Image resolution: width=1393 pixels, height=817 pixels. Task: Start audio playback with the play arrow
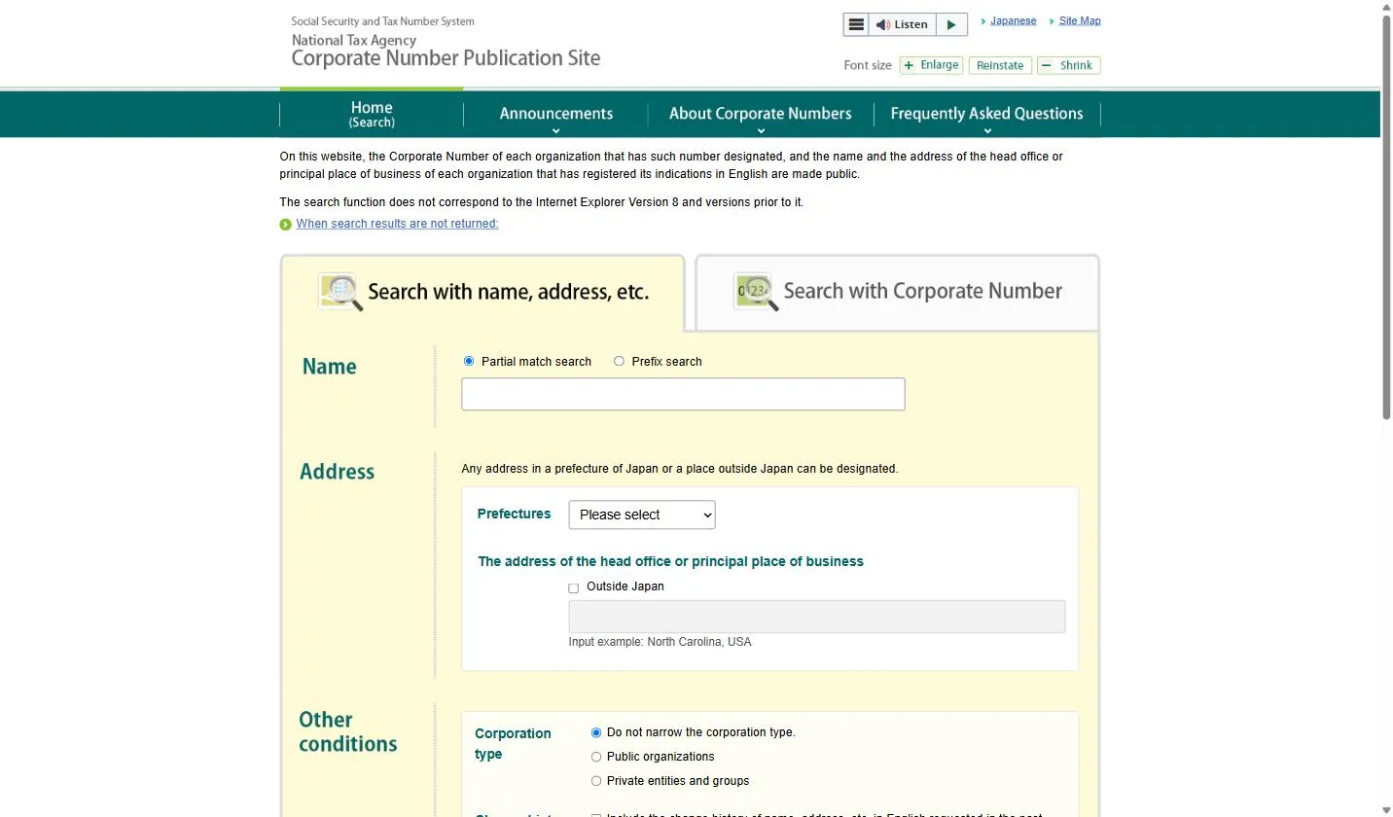tap(951, 24)
